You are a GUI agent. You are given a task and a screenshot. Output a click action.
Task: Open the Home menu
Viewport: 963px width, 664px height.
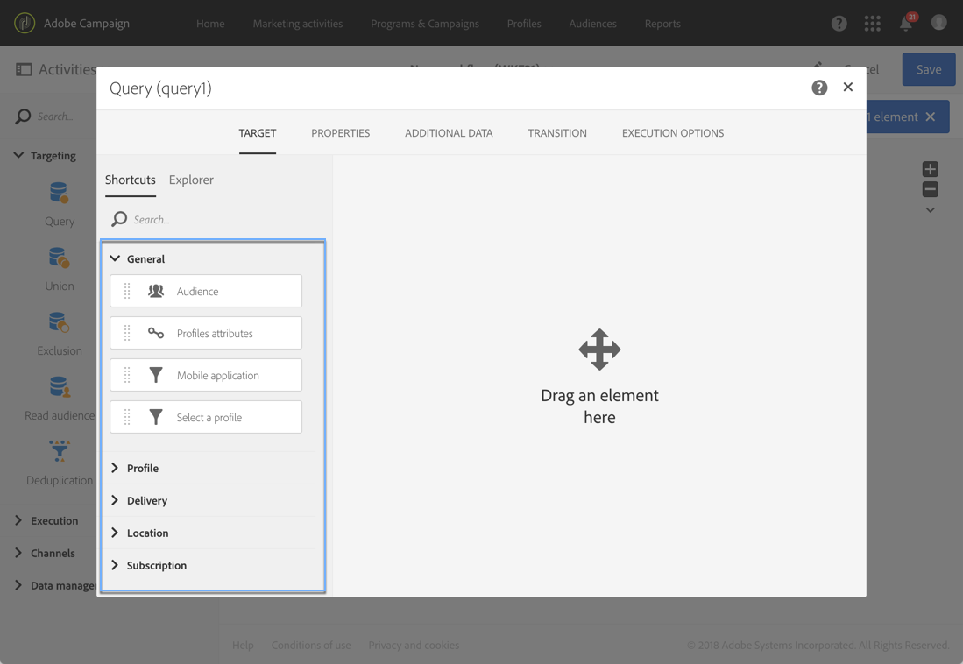[210, 24]
